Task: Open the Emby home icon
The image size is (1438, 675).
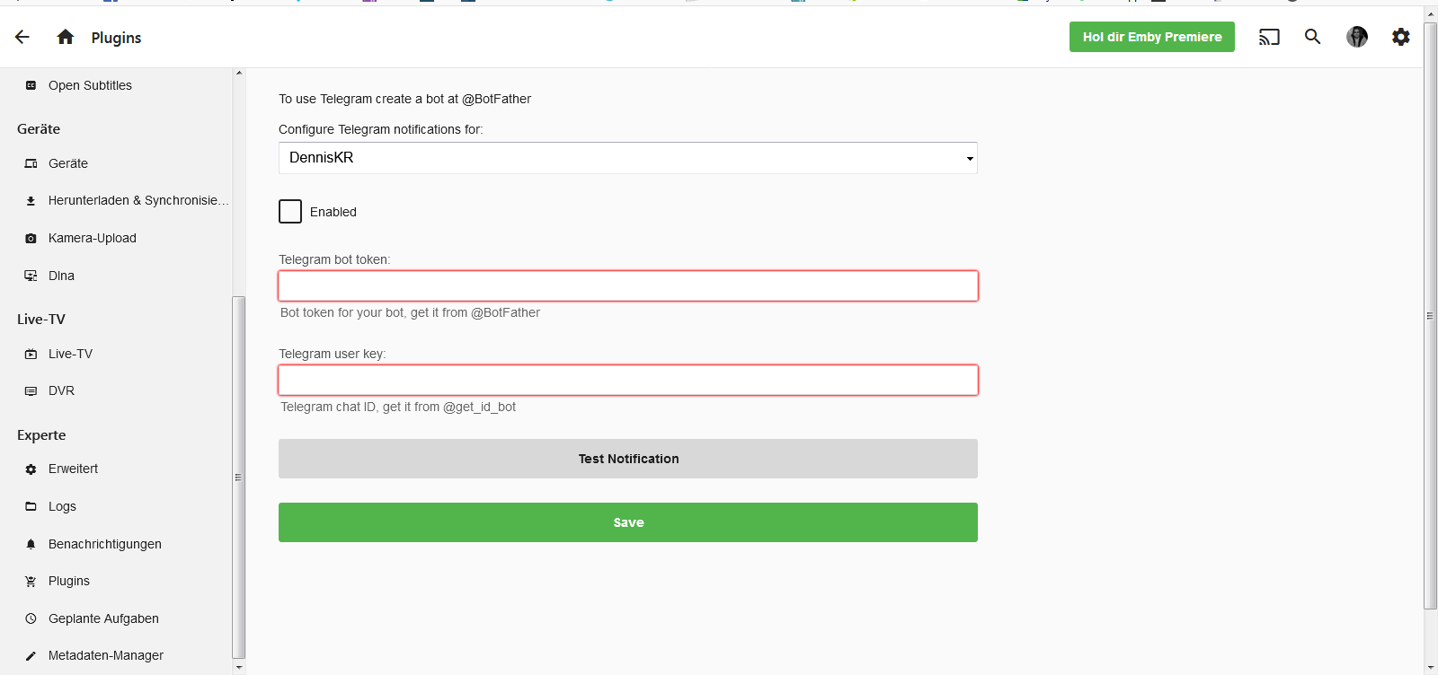Action: pyautogui.click(x=66, y=37)
